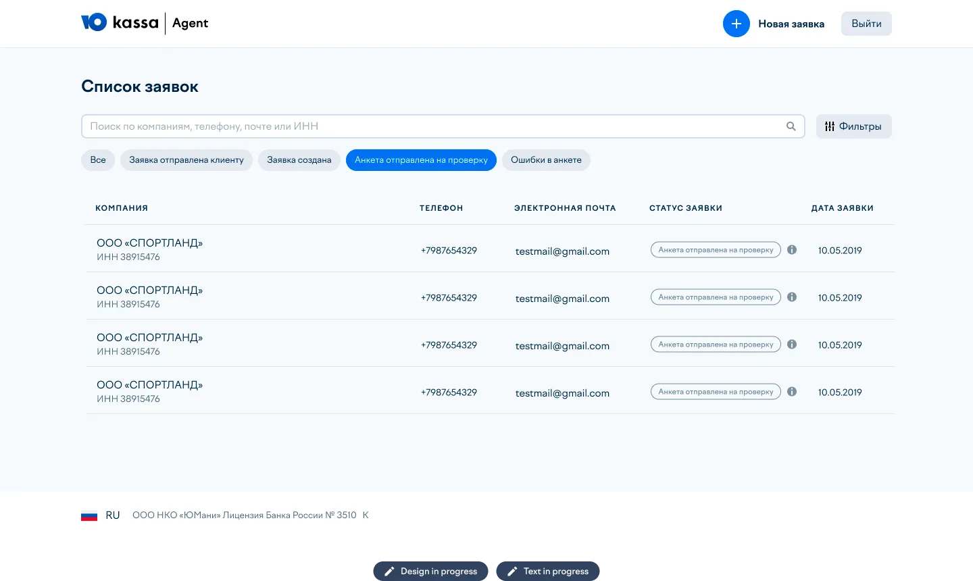
Task: Open the Фильтры filter panel
Action: point(853,126)
